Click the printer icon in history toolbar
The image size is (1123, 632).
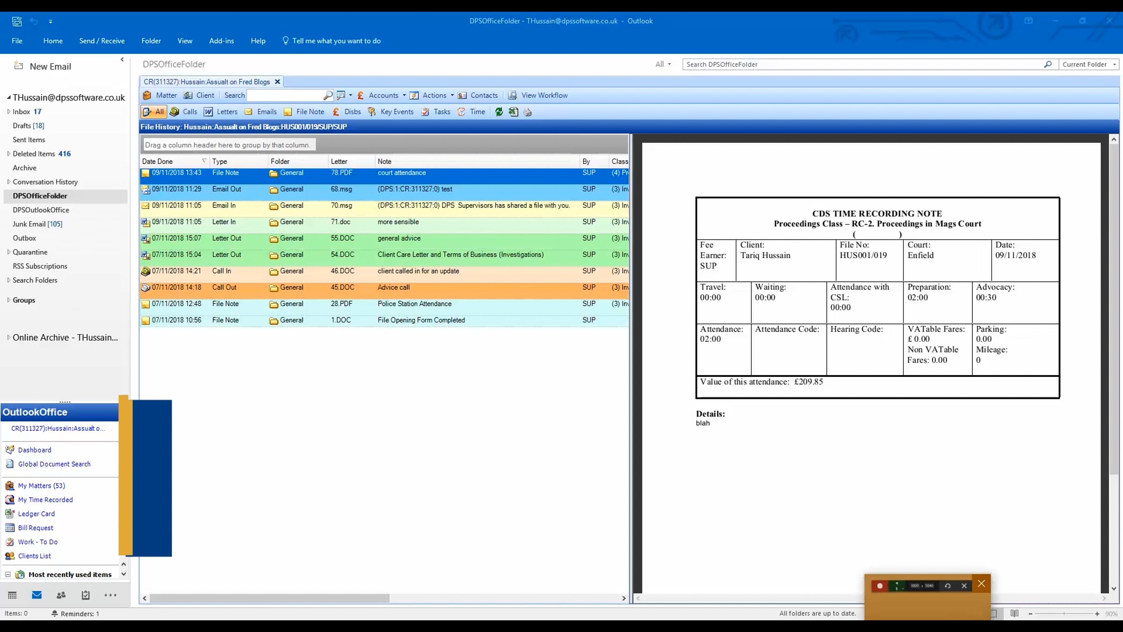(528, 112)
